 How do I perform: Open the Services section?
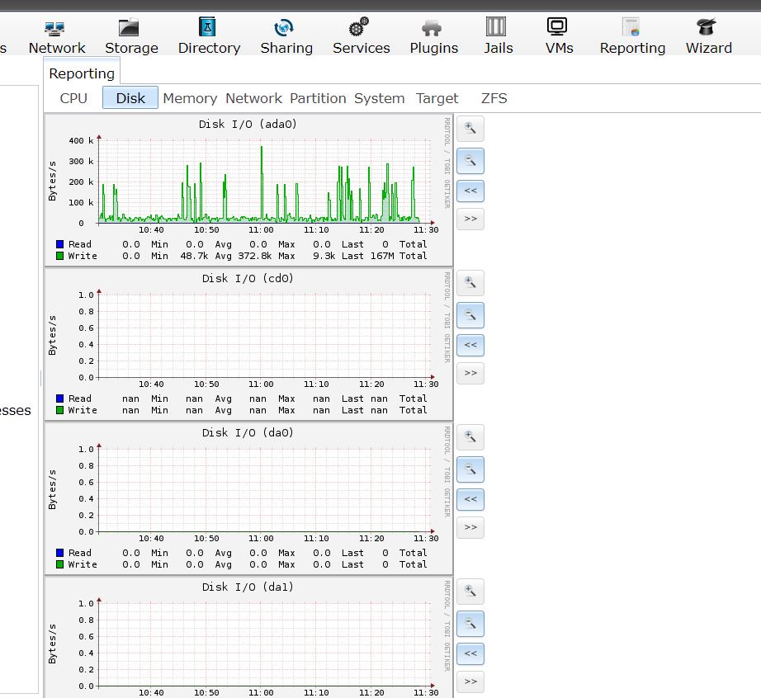(x=361, y=37)
